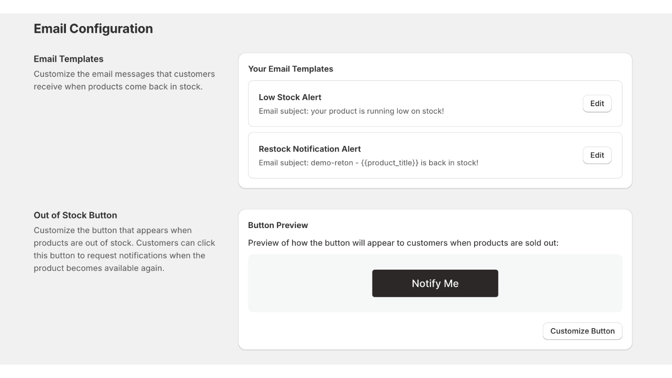Edit the Restock Notification Alert template
This screenshot has height=378, width=672.
[597, 155]
